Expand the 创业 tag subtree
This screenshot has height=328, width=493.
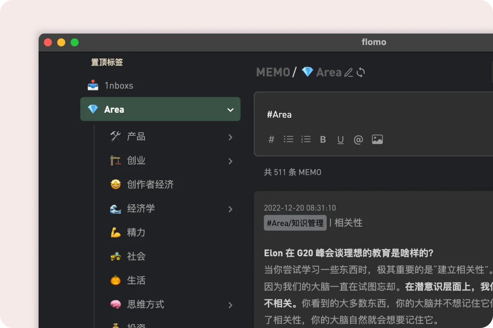click(x=230, y=161)
